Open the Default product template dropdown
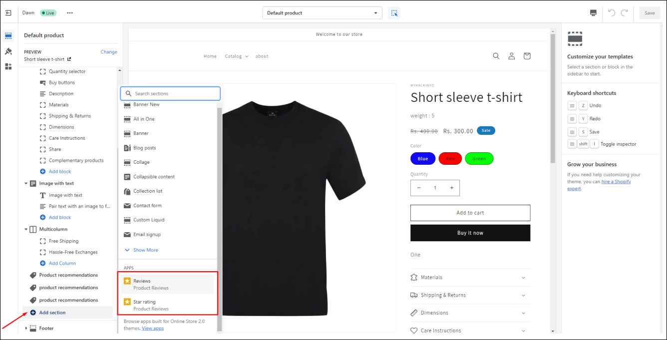The image size is (667, 340). click(322, 13)
